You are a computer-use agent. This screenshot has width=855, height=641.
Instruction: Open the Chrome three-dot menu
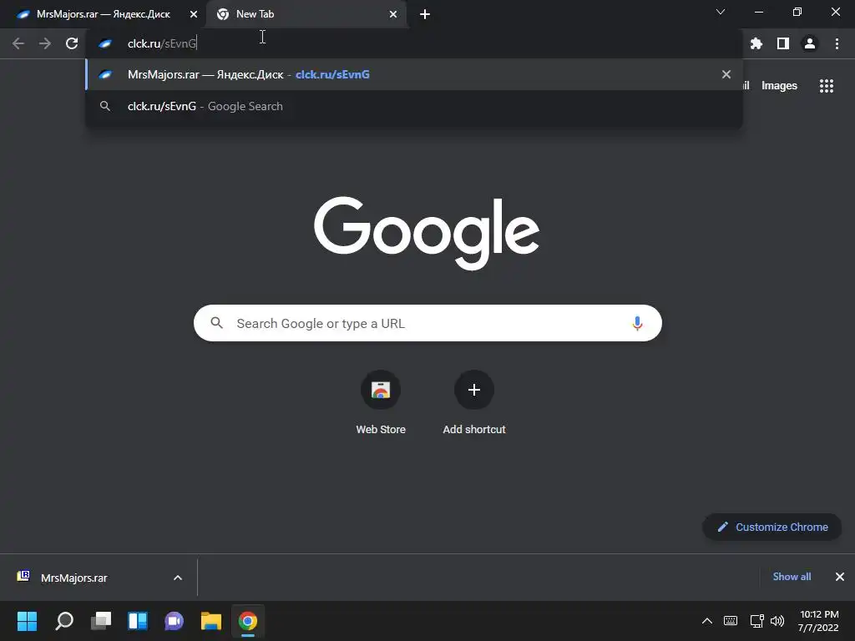point(837,43)
